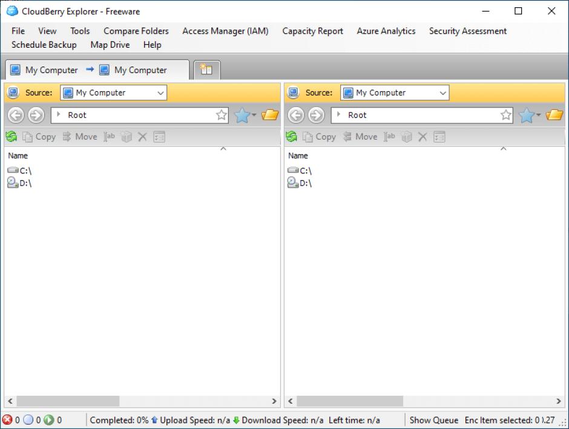Image resolution: width=569 pixels, height=429 pixels.
Task: Click Copy in left pane toolbar
Action: (39, 137)
